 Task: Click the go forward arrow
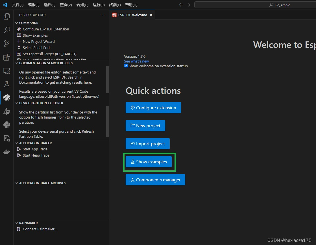(x=188, y=5)
